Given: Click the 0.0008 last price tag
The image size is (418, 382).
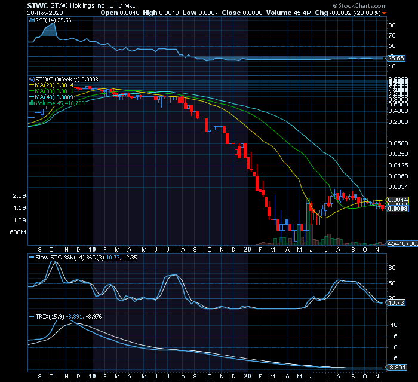Looking at the screenshot, I should point(398,209).
